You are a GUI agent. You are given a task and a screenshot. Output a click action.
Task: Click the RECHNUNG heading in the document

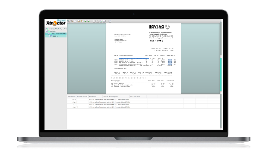coord(156,41)
